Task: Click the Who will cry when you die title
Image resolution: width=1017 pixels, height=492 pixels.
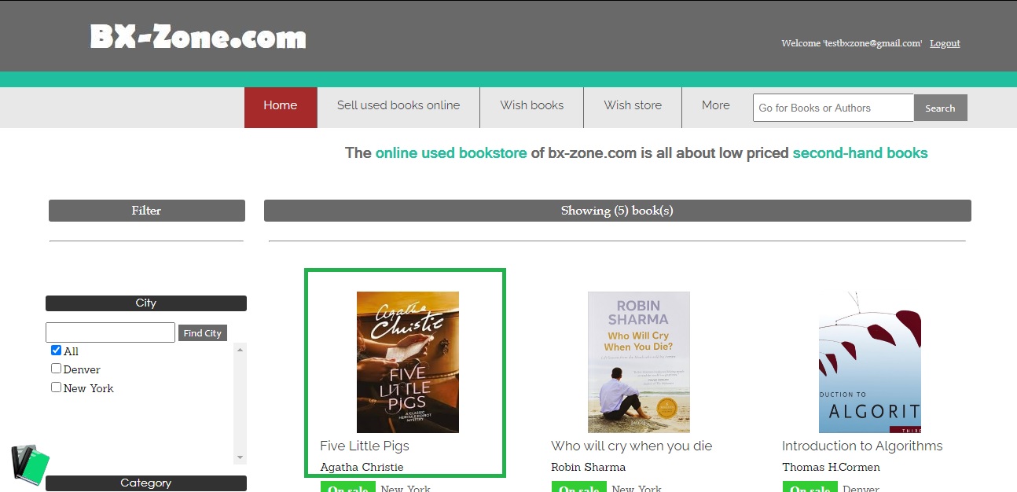Action: point(632,446)
